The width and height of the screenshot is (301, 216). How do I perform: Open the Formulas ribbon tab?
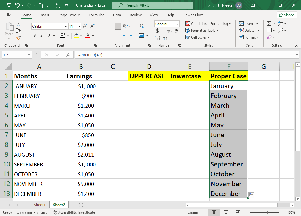tap(96, 15)
